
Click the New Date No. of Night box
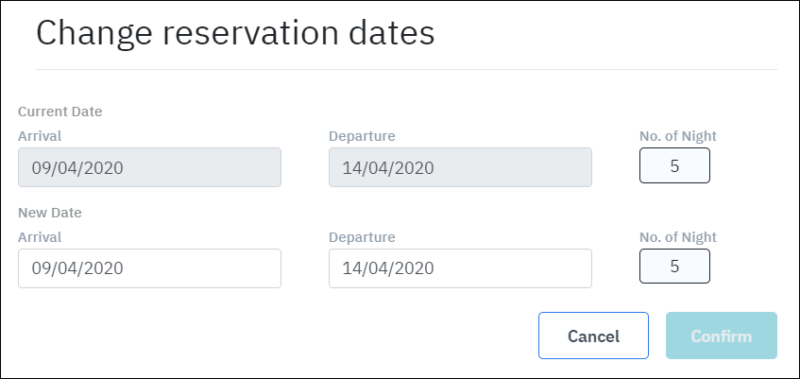click(674, 267)
